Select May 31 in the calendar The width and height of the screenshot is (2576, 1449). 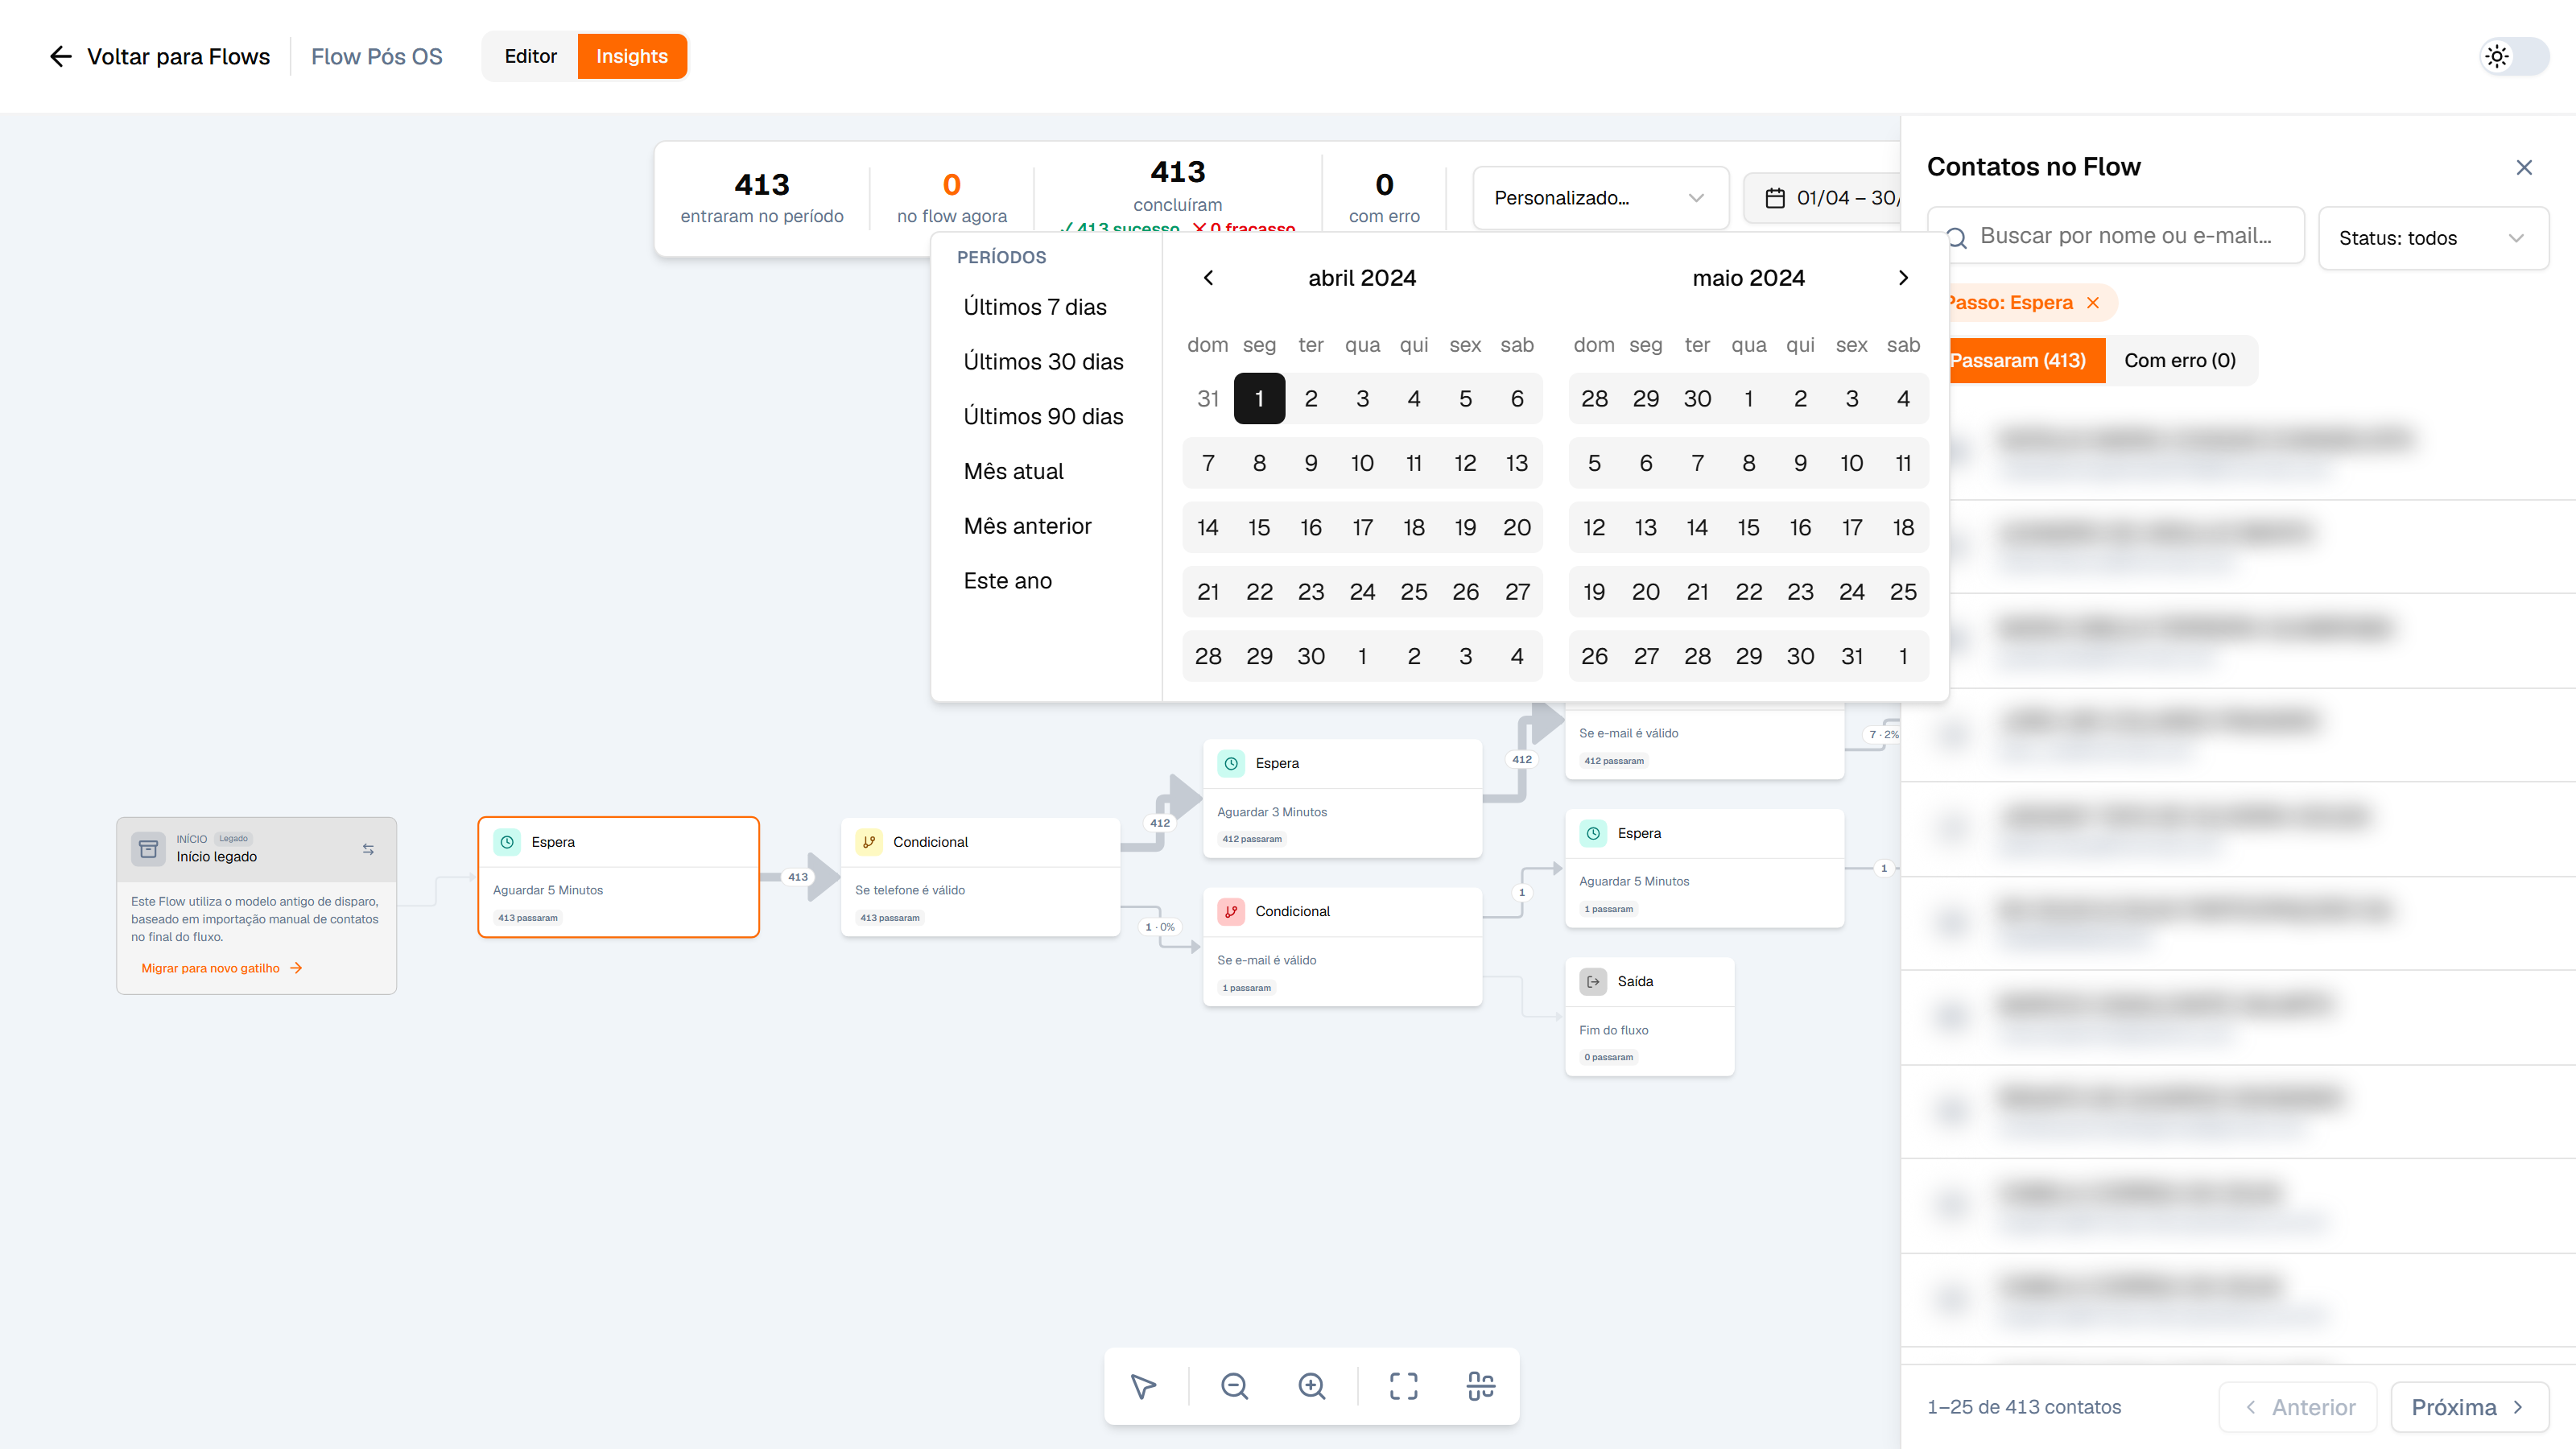1852,657
